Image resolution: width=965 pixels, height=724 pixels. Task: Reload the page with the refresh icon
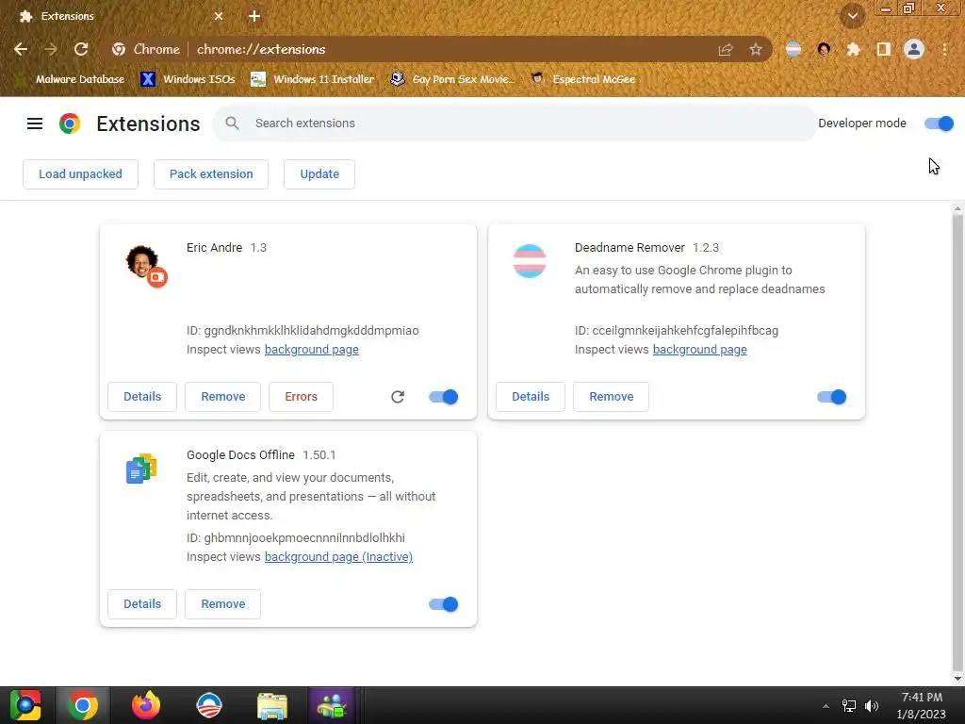[x=81, y=49]
